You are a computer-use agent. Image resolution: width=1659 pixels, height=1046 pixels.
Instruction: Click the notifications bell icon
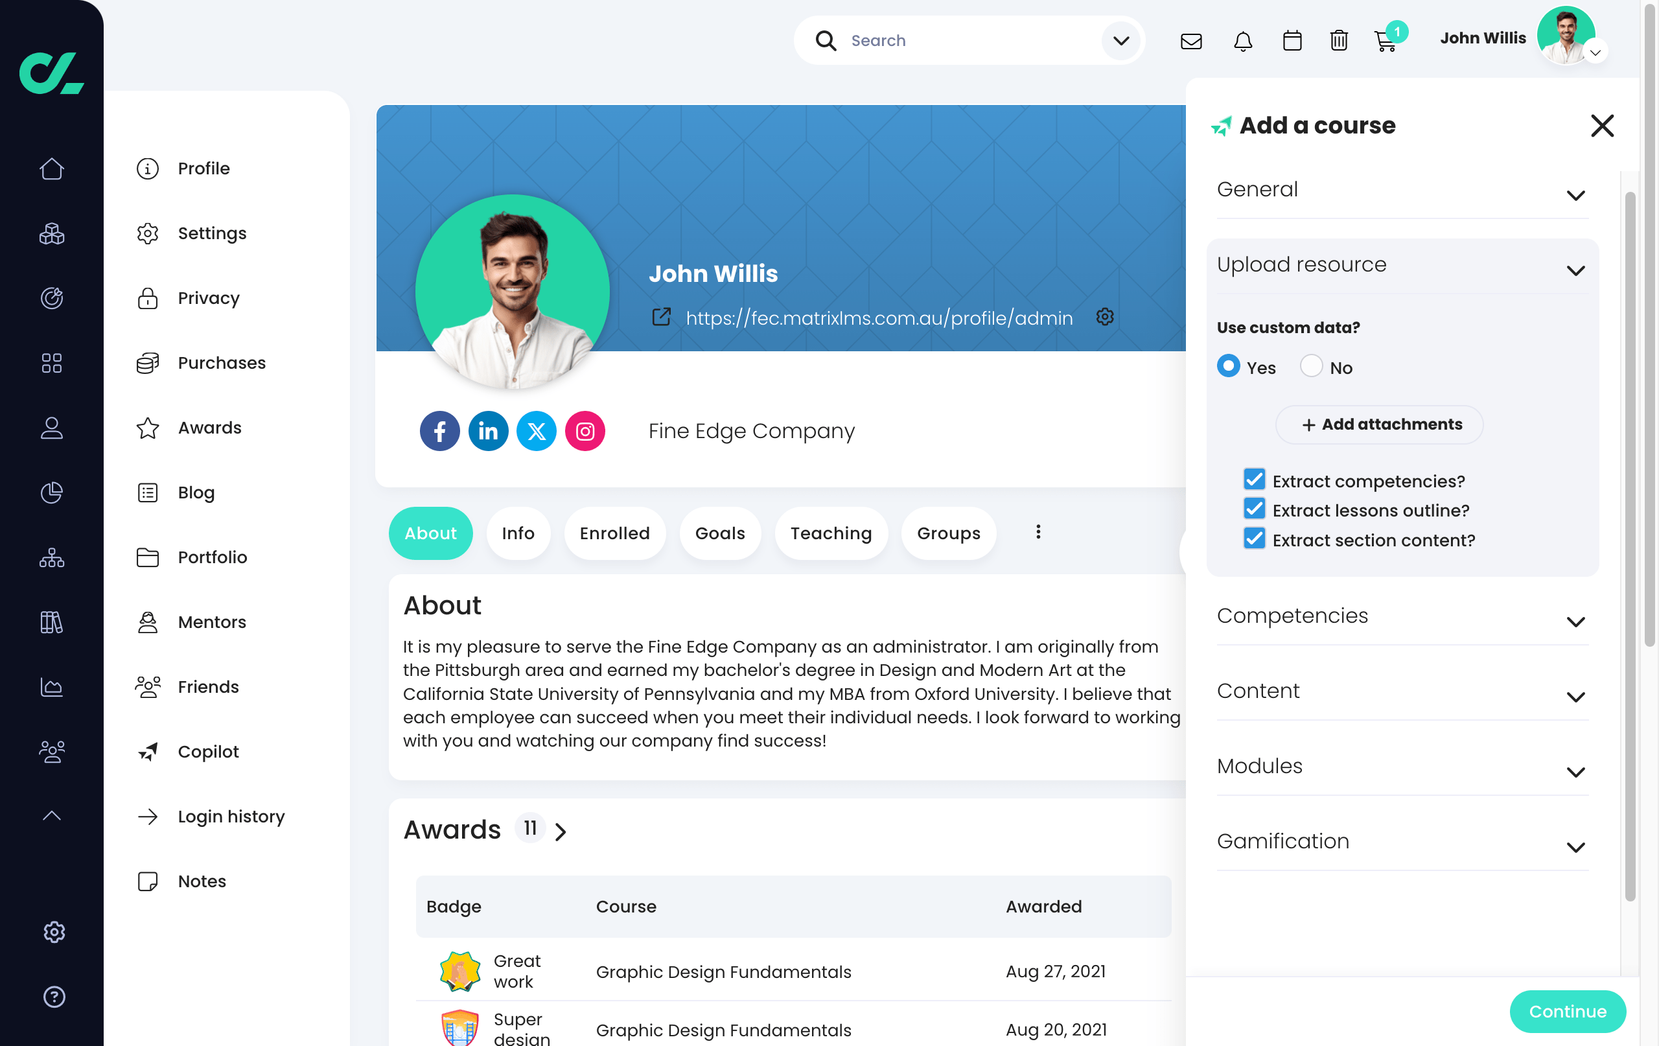pos(1242,41)
